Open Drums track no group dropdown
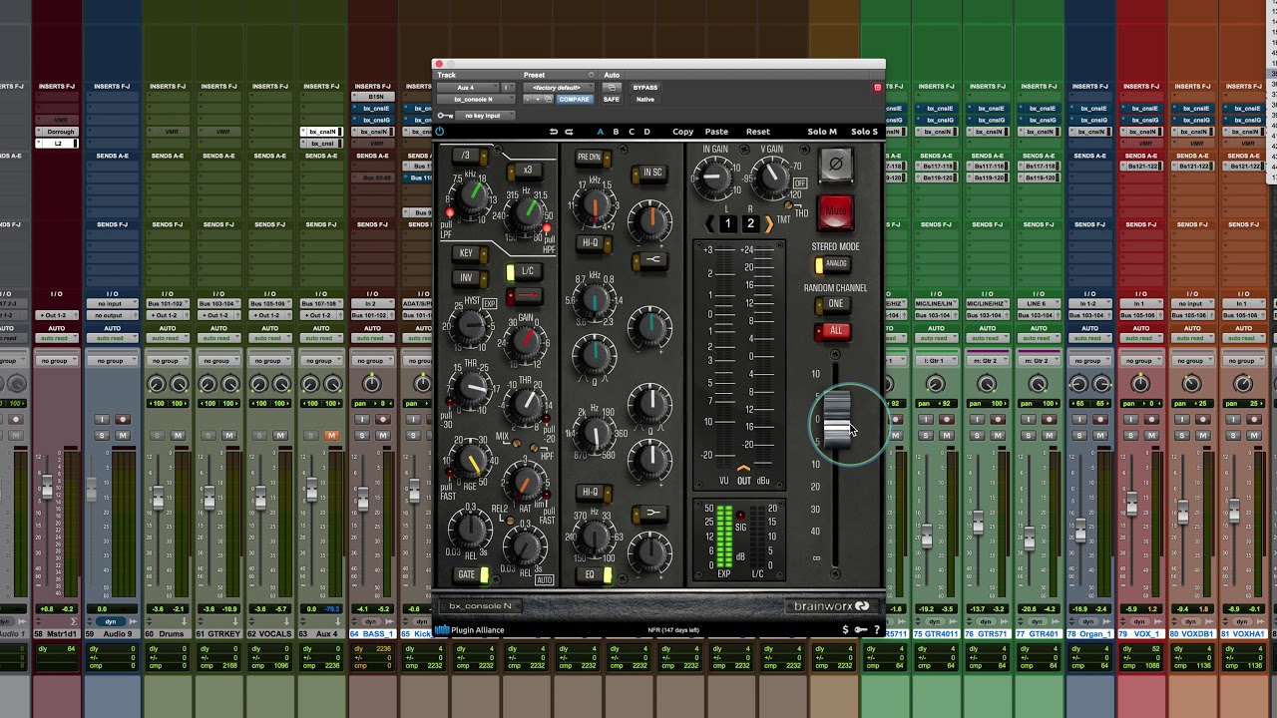The height and width of the screenshot is (718, 1277). (168, 361)
